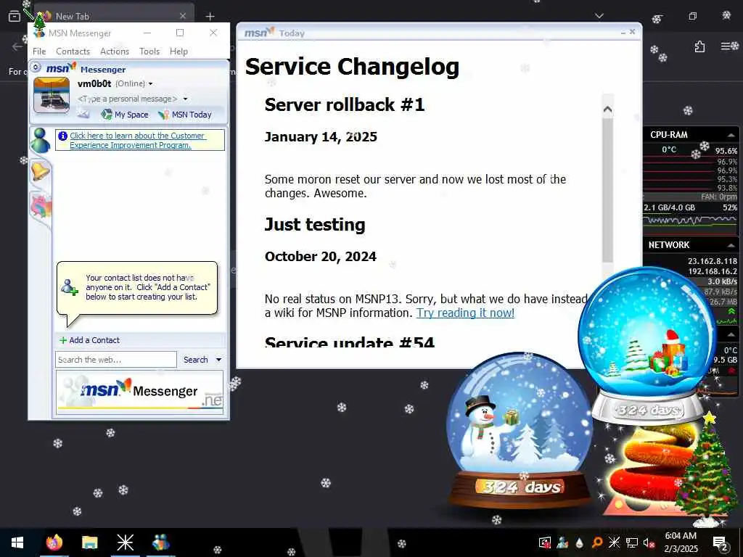This screenshot has height=557, width=743.
Task: Click the changelog vertical scrollbar thumb
Action: tap(607, 189)
